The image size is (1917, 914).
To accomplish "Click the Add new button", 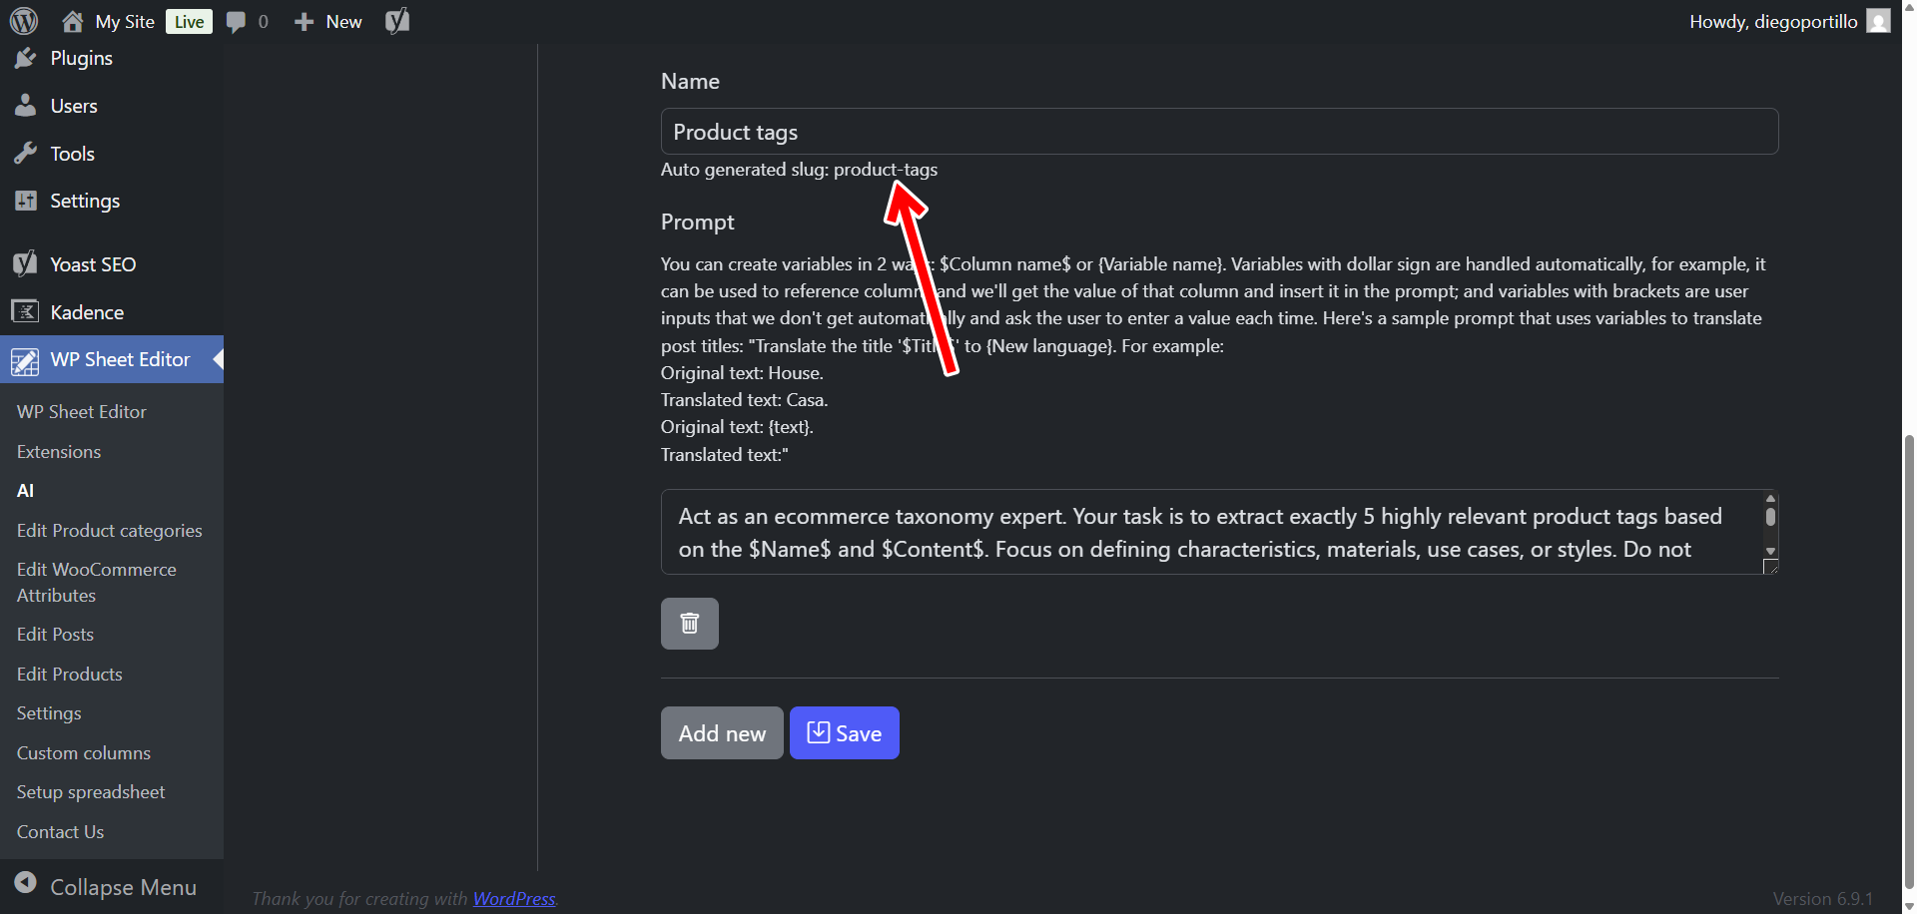I will tap(722, 733).
